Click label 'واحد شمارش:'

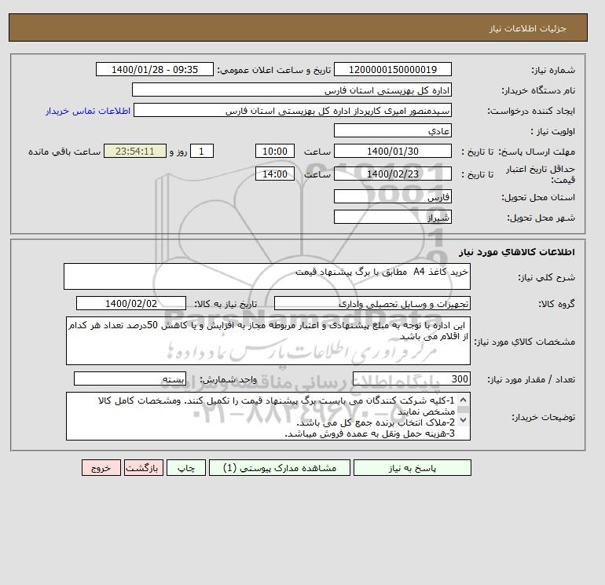point(228,379)
